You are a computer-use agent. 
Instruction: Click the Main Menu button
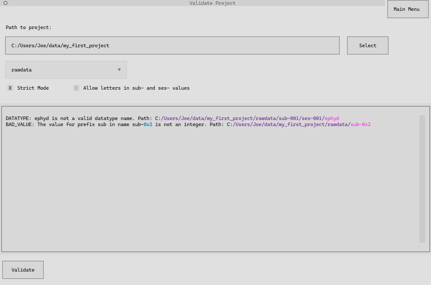pyautogui.click(x=408, y=9)
